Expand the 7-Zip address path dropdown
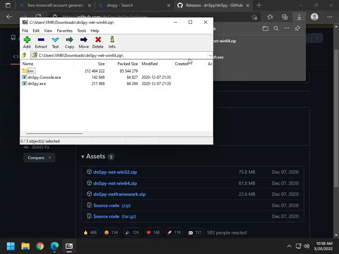Image resolution: width=339 pixels, height=254 pixels. [210, 56]
